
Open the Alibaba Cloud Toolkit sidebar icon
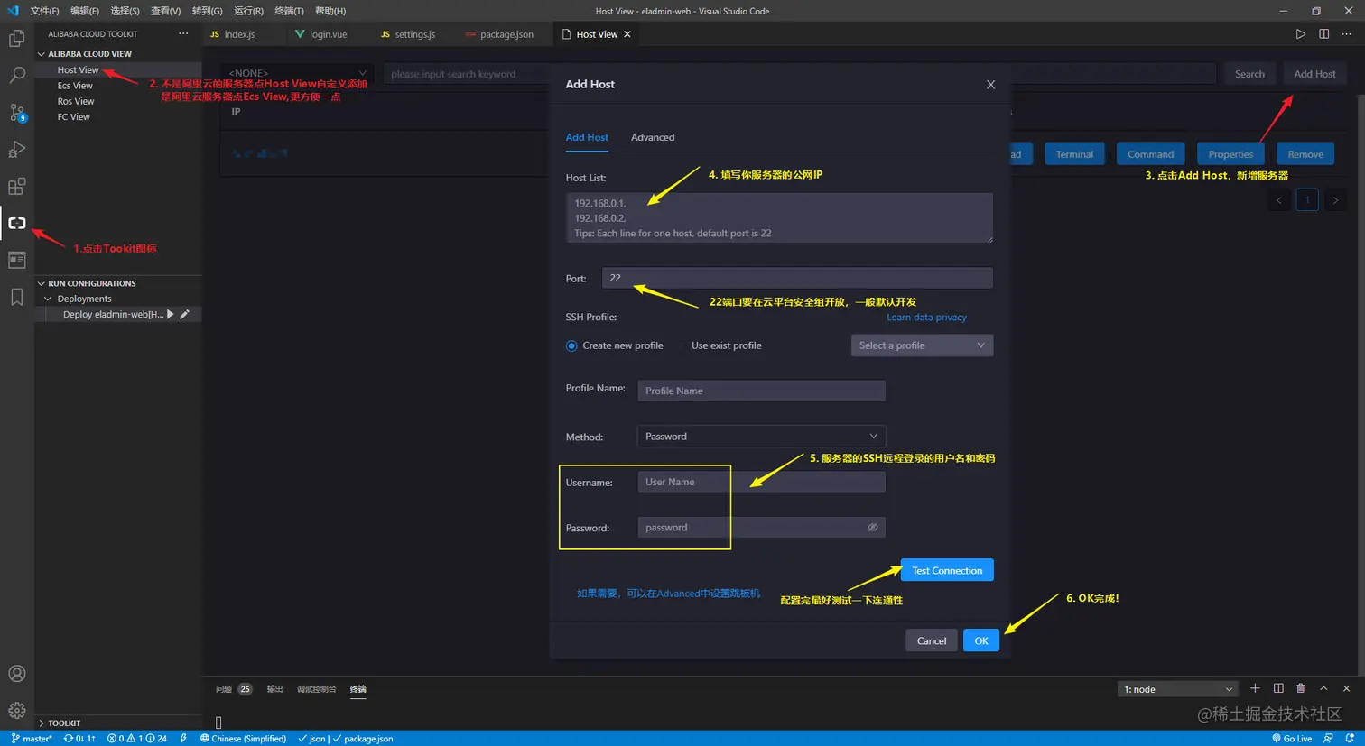pos(16,223)
